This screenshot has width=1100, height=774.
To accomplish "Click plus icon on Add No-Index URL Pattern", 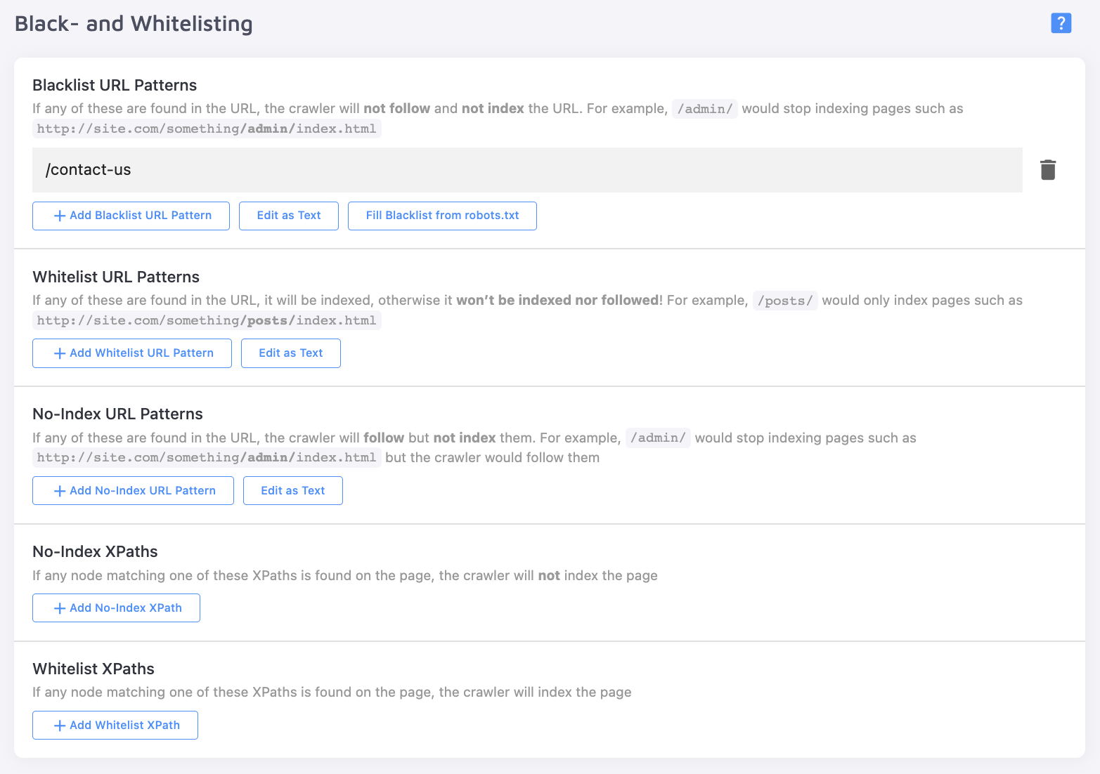I will 60,491.
